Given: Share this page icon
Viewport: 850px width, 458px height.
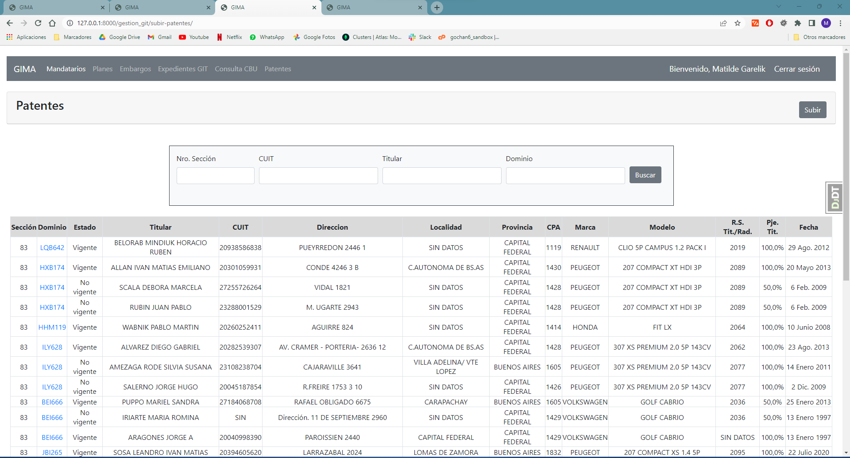Looking at the screenshot, I should coord(723,23).
